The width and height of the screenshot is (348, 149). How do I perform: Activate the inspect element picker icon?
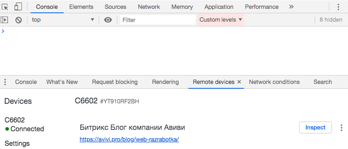click(x=5, y=7)
